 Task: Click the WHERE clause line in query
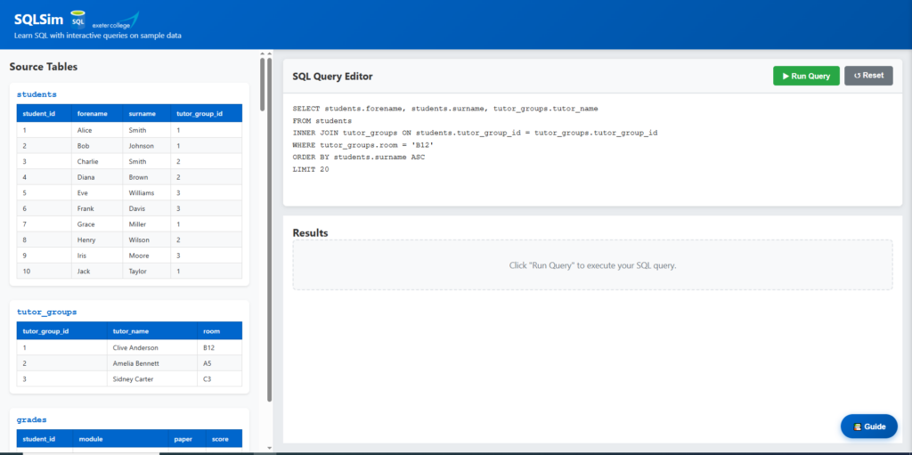pyautogui.click(x=363, y=145)
